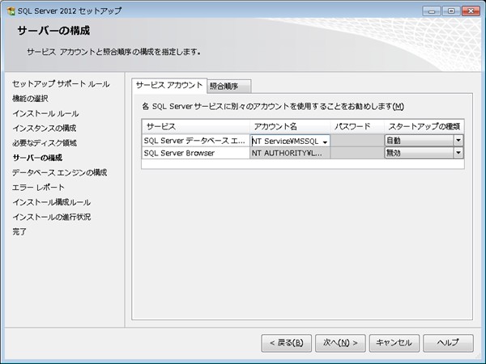Click the < 戻る(B) button
The height and width of the screenshot is (364, 486).
click(x=287, y=343)
